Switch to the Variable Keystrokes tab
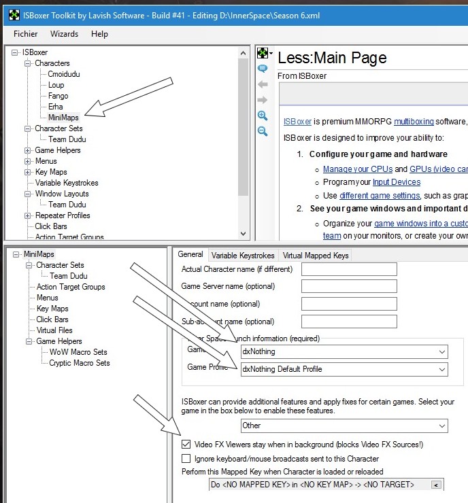Viewport: 468px width, 503px height. tap(243, 256)
